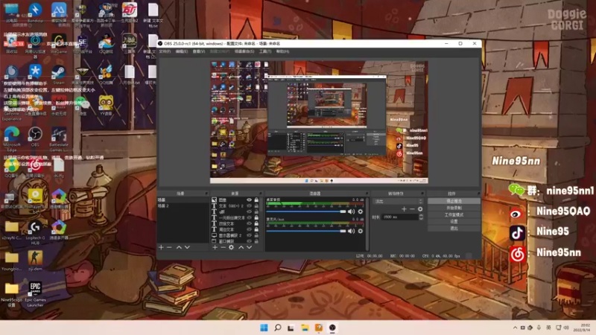Toggle visibility of the 显示器捕获 2 source

click(x=249, y=235)
